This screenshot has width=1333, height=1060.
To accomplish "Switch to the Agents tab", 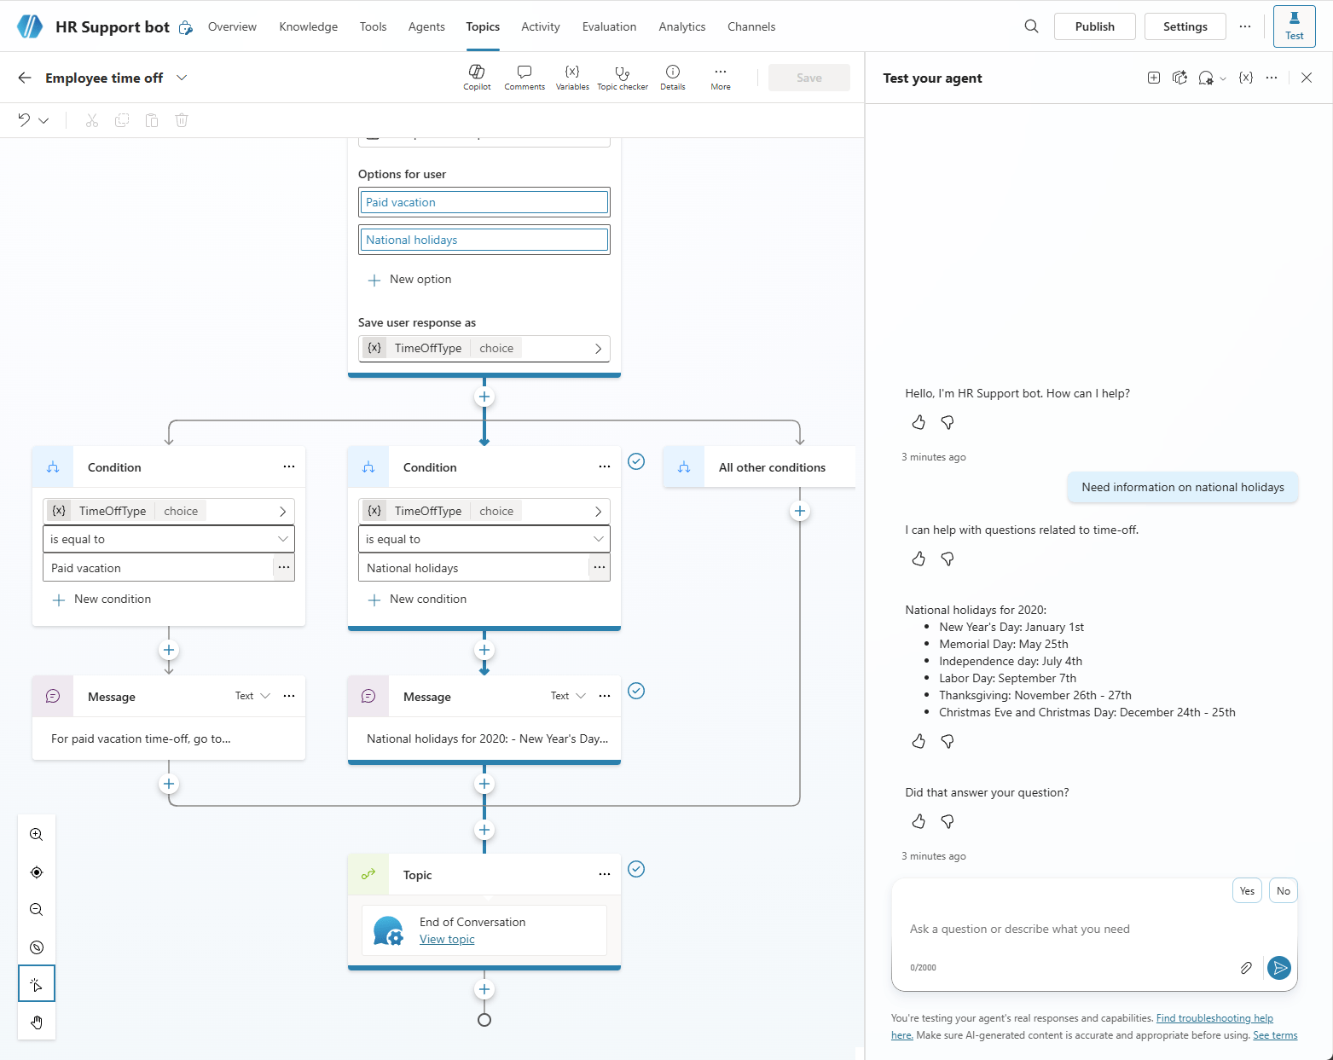I will click(x=426, y=26).
